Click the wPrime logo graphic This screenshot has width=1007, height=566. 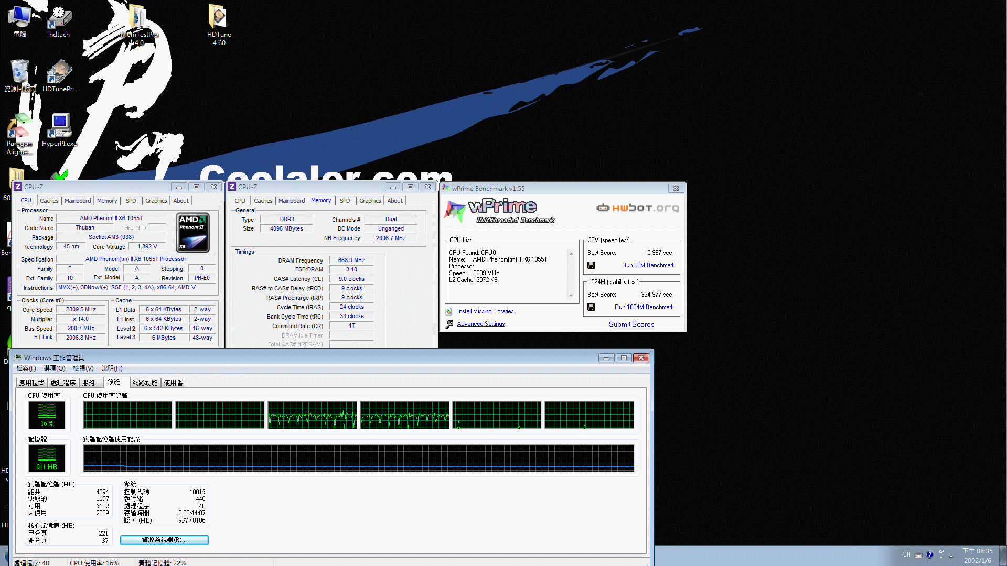click(498, 211)
